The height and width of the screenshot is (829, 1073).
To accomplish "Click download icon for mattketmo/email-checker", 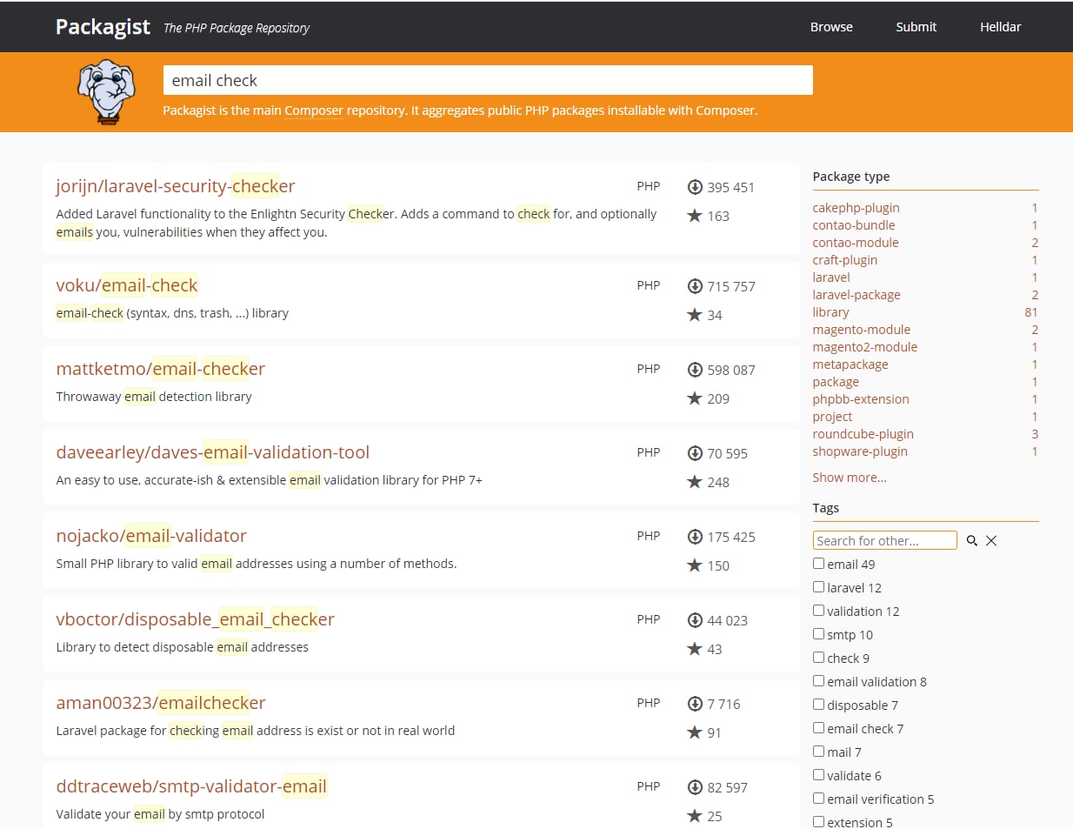I will (695, 370).
